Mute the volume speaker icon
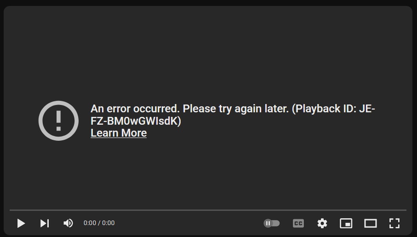Image resolution: width=417 pixels, height=237 pixels. (68, 223)
